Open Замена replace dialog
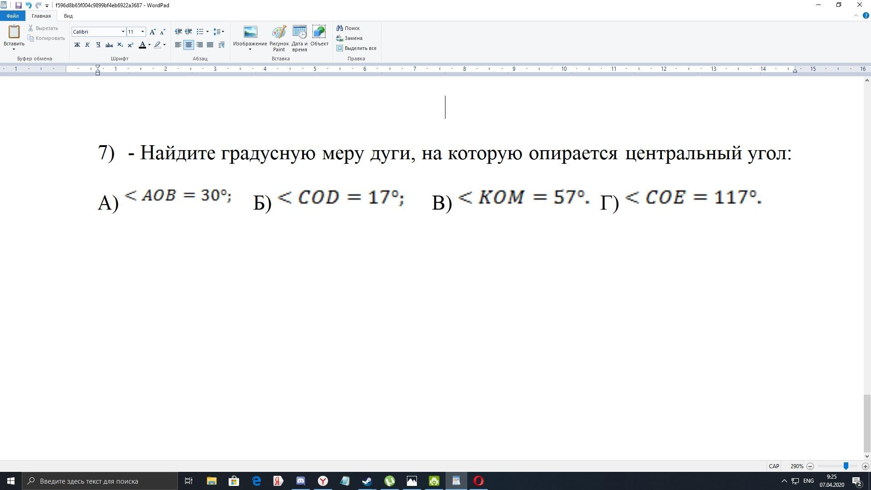Screen dimensions: 871x490 (349, 38)
